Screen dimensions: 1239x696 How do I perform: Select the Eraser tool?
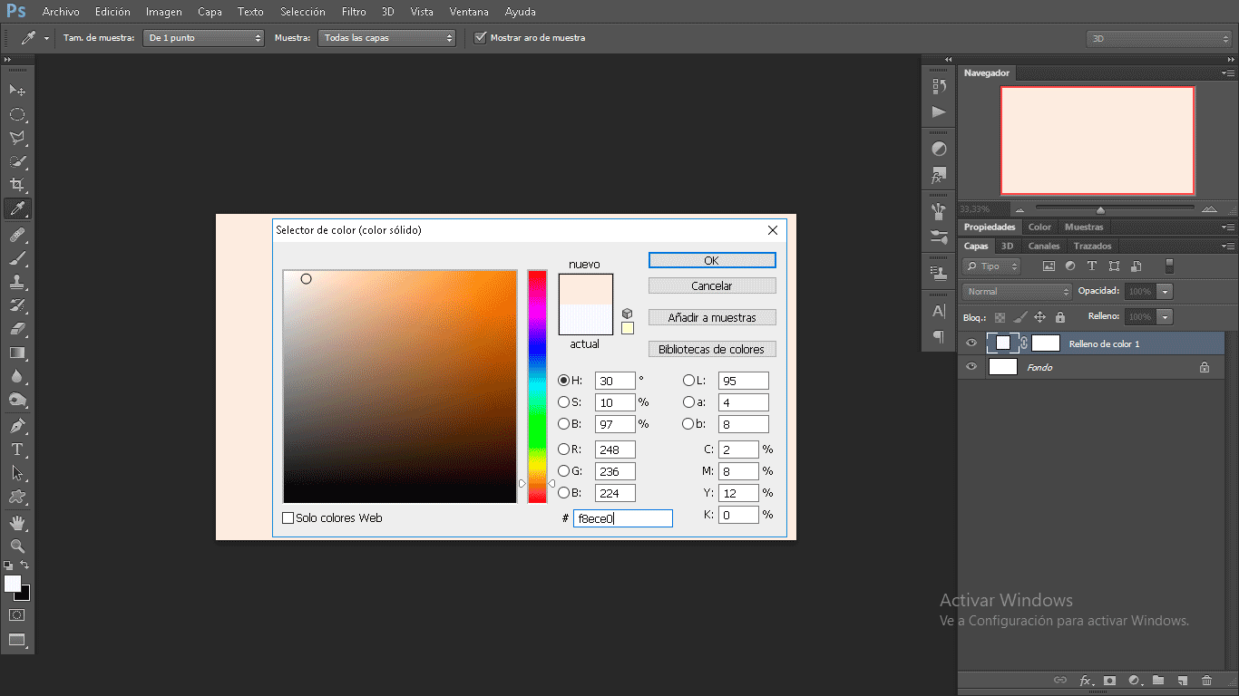tap(16, 329)
